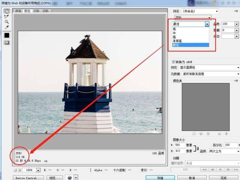The width and height of the screenshot is (240, 180).
Task: Click the W width field 581
Action: click(x=180, y=145)
